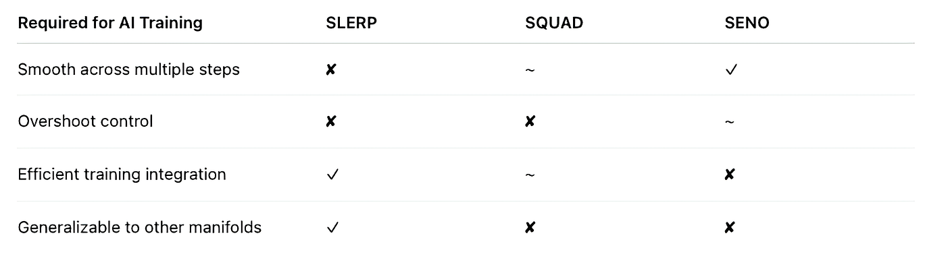The height and width of the screenshot is (273, 946).
Task: Click the Required for AI Training header
Action: coord(110,23)
